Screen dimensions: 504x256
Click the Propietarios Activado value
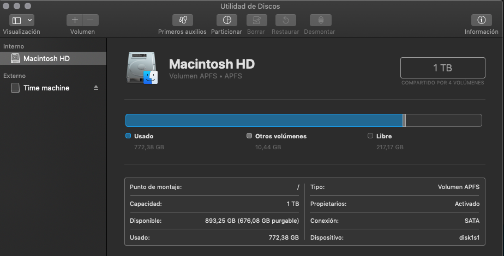tap(467, 204)
